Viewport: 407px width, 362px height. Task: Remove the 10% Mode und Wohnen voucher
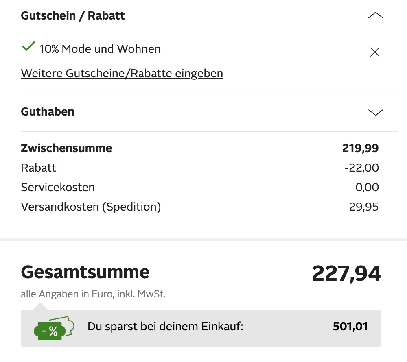point(374,52)
